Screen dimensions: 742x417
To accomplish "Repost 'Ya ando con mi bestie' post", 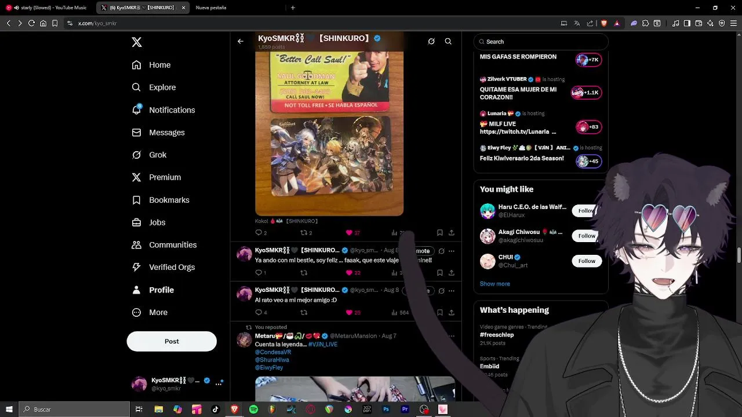I will [304, 273].
